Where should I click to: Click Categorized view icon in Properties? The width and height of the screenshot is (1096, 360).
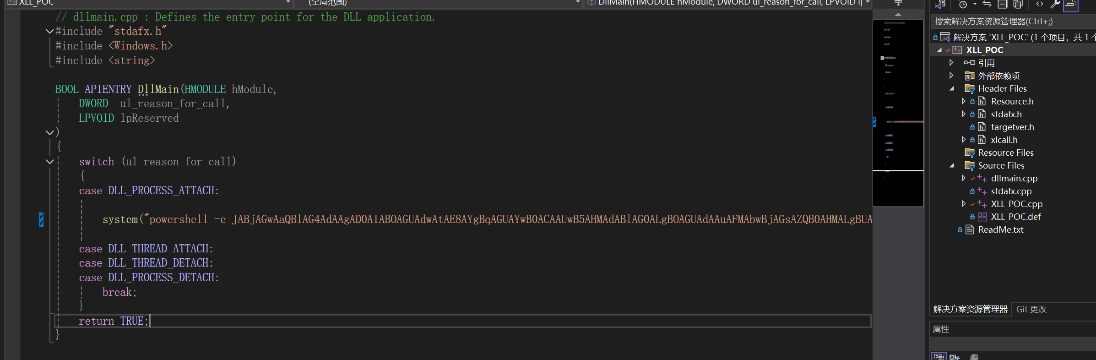[x=939, y=356]
